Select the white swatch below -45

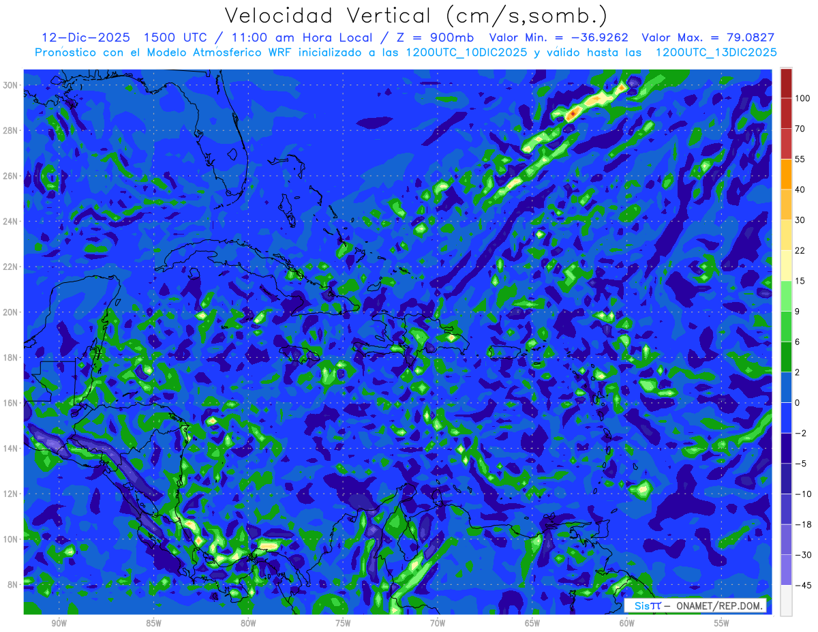[x=786, y=599]
